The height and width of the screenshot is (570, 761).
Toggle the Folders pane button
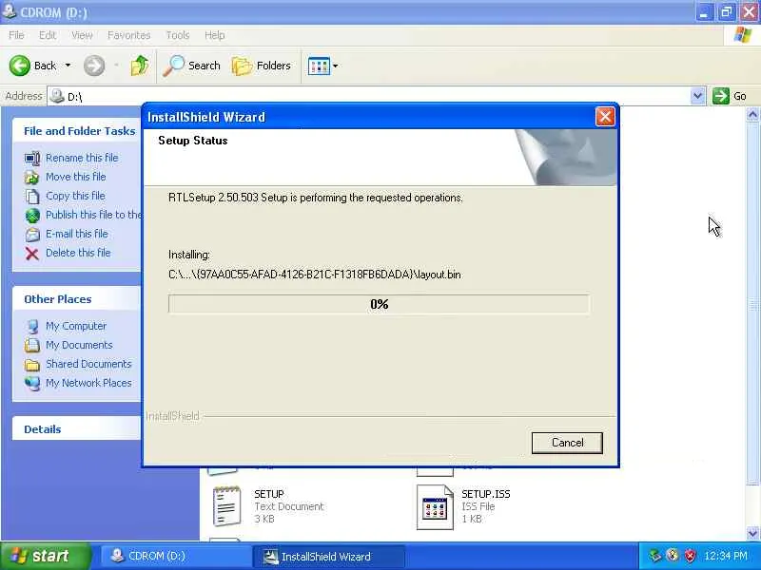click(262, 66)
